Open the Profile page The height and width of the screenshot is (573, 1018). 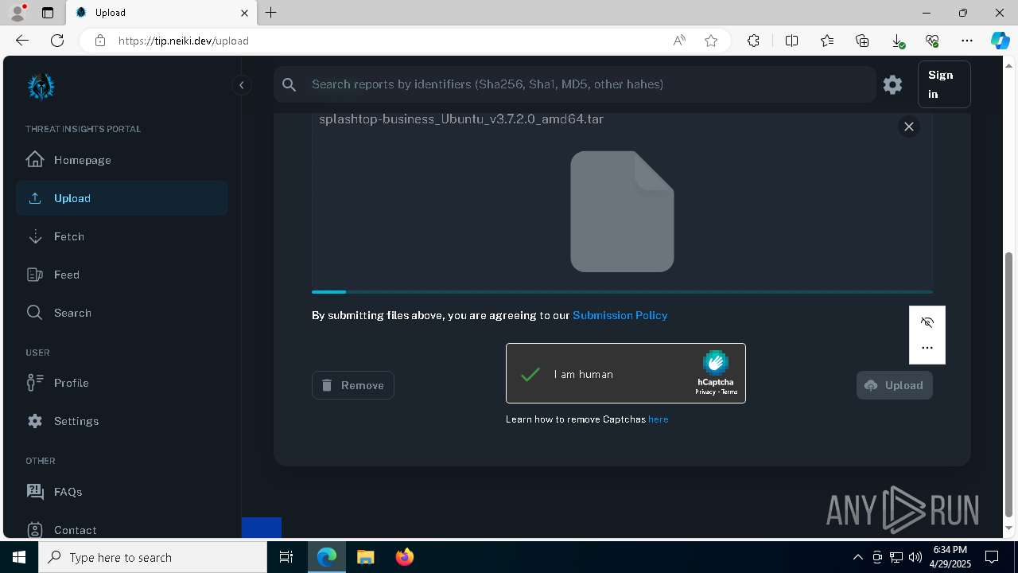[122, 383]
